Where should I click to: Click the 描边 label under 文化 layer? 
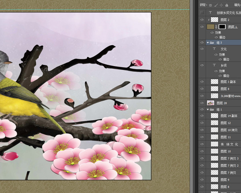pyautogui.click(x=226, y=59)
